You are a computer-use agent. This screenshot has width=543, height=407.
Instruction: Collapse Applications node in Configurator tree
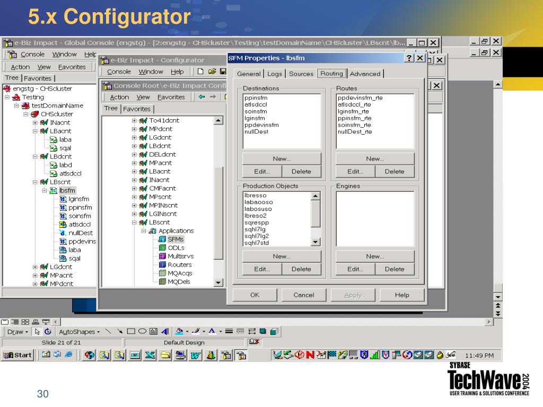tap(143, 231)
